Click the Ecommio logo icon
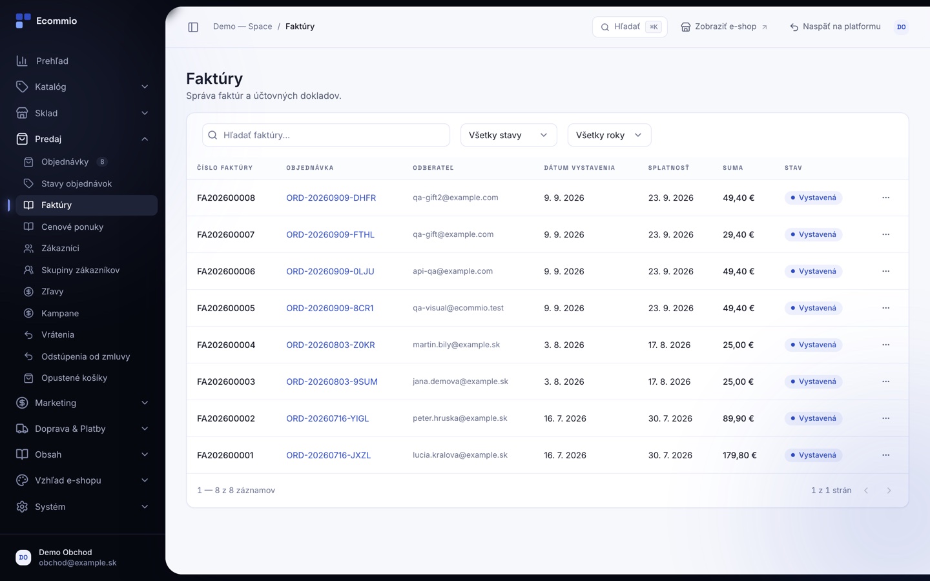Screen dimensions: 930x581 pos(23,21)
